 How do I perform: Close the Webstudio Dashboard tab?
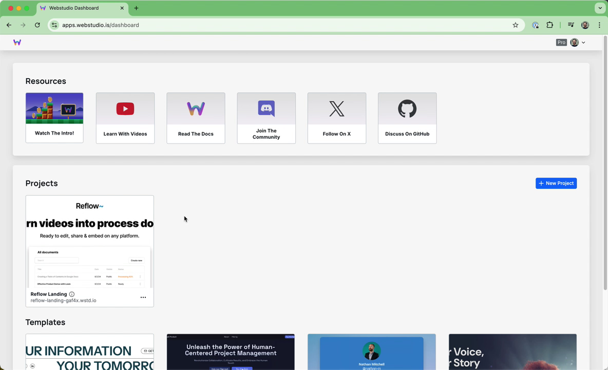click(x=122, y=8)
